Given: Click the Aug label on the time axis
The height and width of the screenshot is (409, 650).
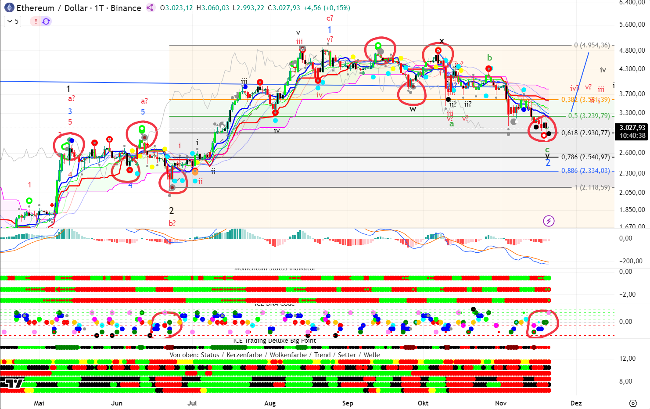Looking at the screenshot, I should [270, 403].
